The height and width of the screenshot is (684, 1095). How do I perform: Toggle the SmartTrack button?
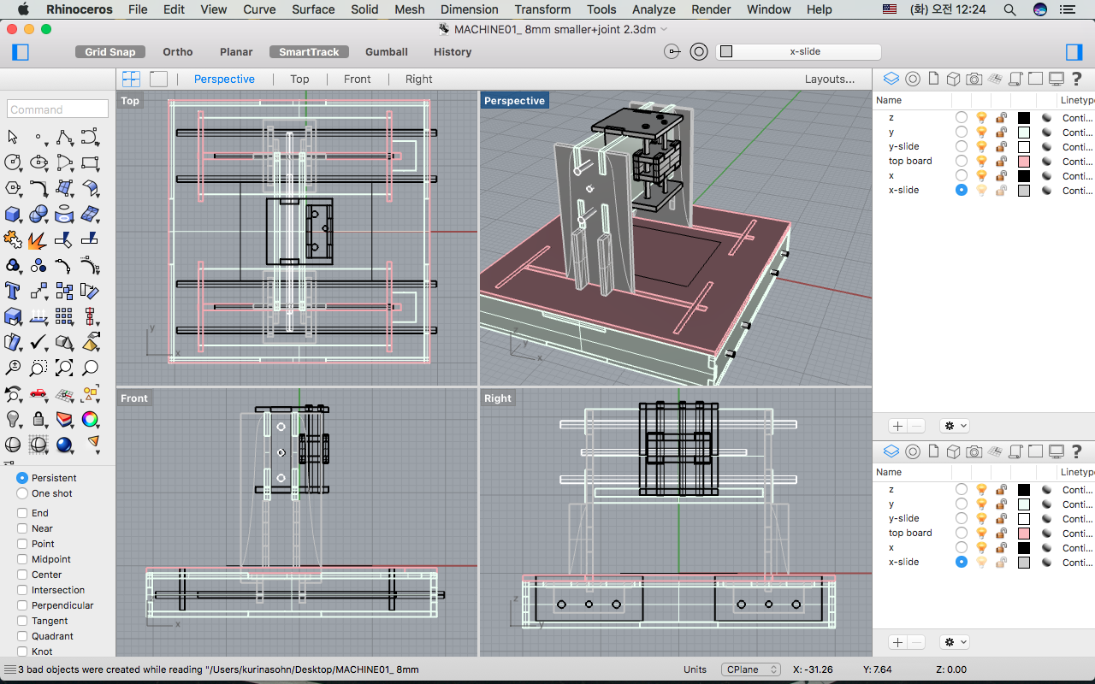(309, 52)
